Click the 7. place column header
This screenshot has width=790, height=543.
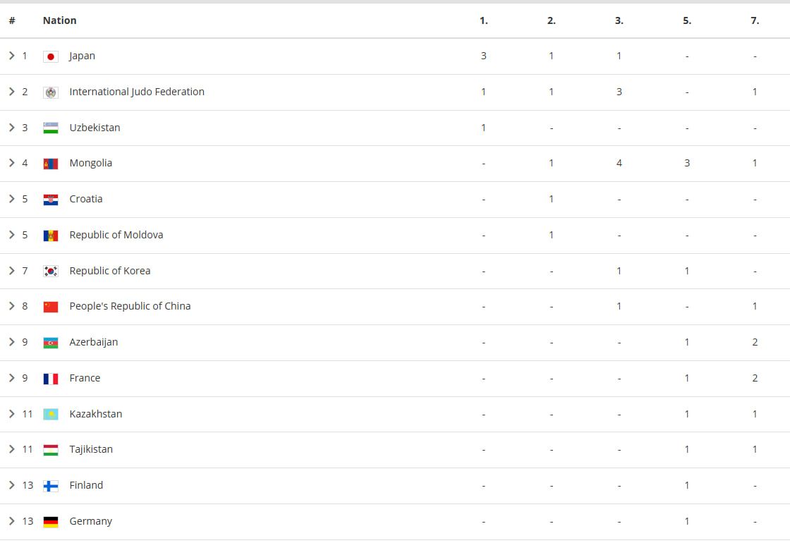(x=755, y=20)
